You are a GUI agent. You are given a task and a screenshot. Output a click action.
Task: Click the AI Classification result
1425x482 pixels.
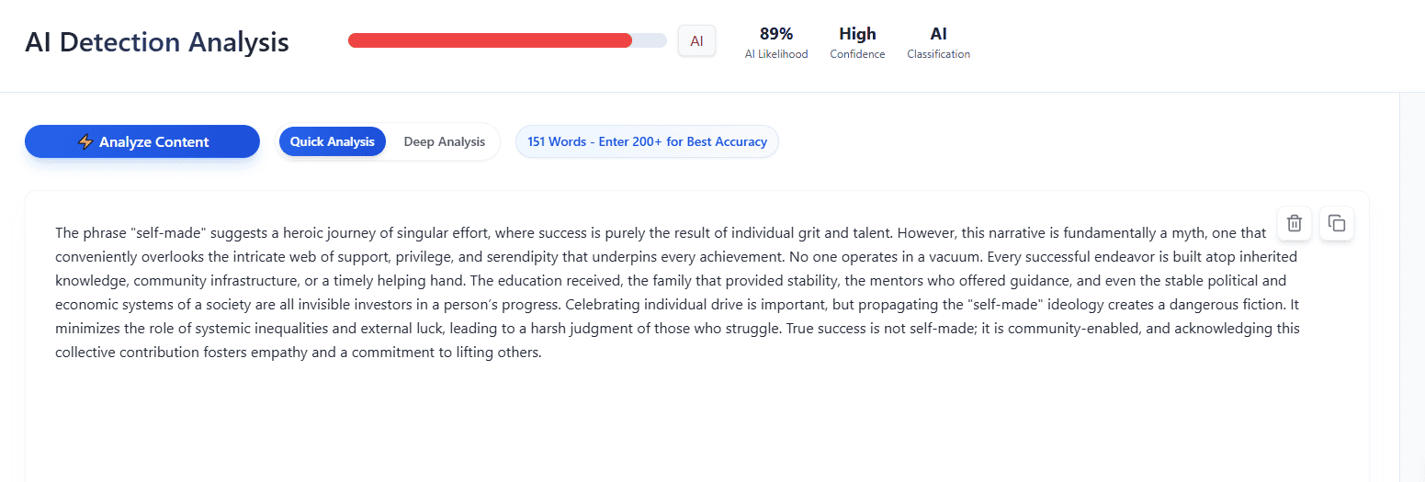pos(938,42)
